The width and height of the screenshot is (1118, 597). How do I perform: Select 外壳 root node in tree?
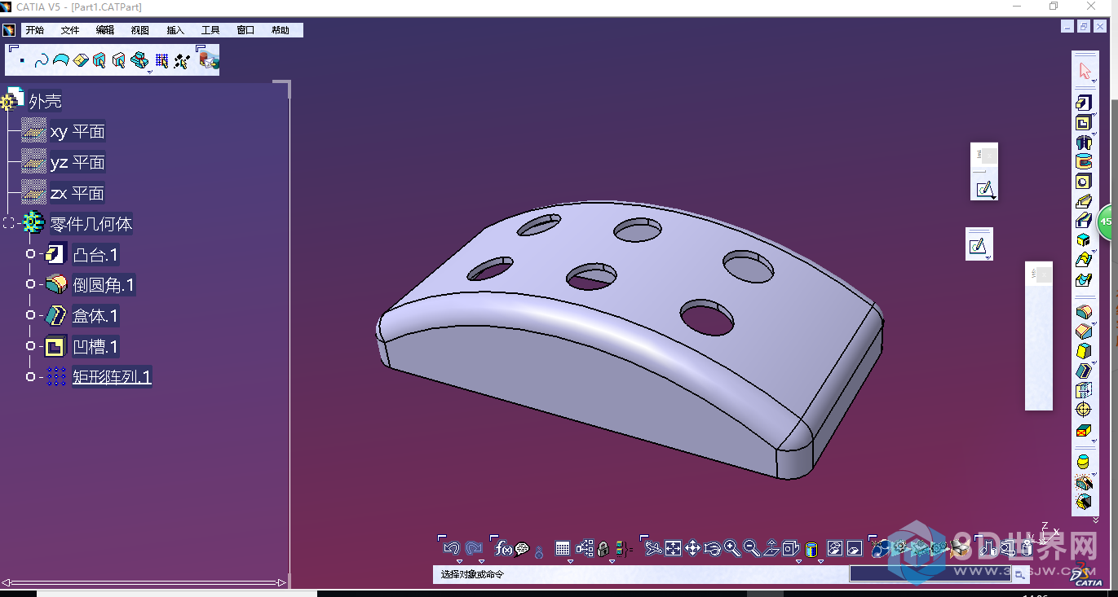click(45, 101)
